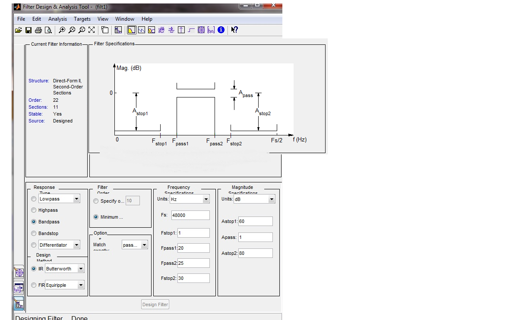Viewport: 525px width, 320px height.
Task: Open the Import Filter sidebar panel
Action: pyautogui.click(x=19, y=288)
